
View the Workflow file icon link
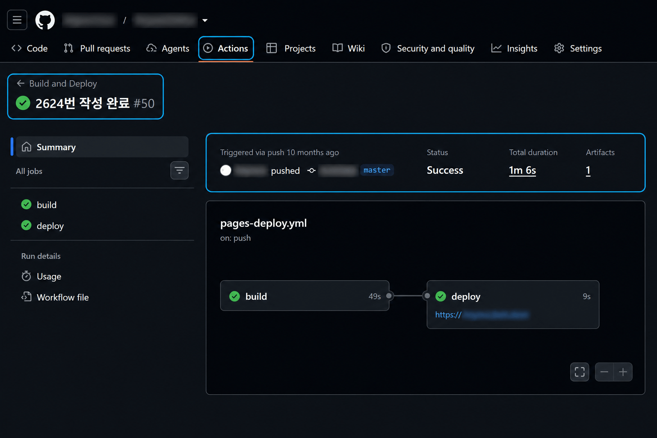click(27, 297)
